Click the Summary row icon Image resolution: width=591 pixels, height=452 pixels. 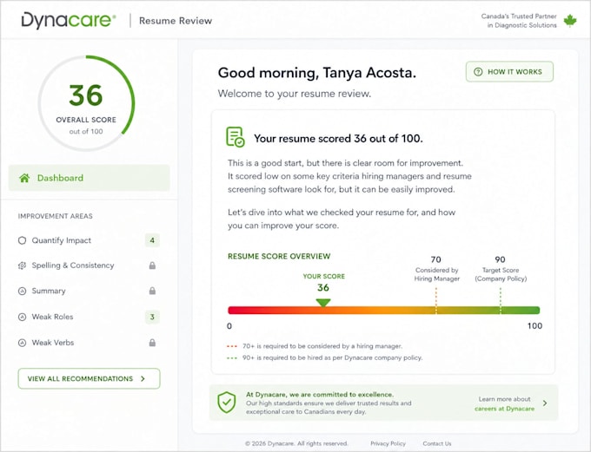[x=23, y=291]
